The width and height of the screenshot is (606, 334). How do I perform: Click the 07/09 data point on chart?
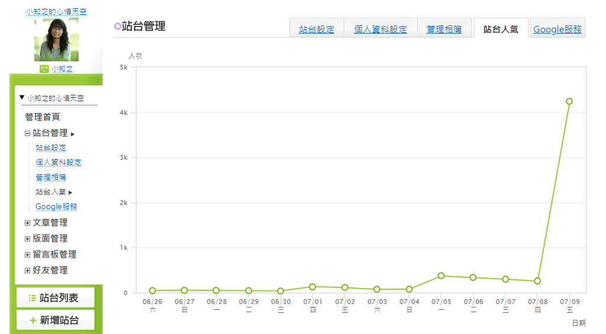point(569,101)
